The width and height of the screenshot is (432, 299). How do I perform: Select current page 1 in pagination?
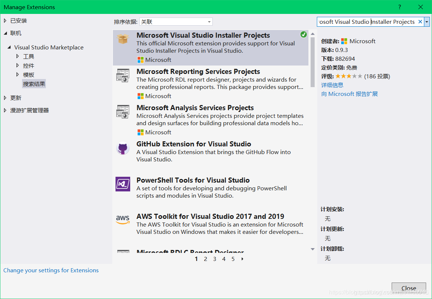coord(196,259)
